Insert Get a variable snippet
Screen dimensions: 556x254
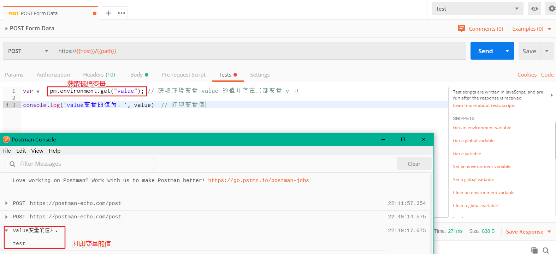tap(467, 154)
